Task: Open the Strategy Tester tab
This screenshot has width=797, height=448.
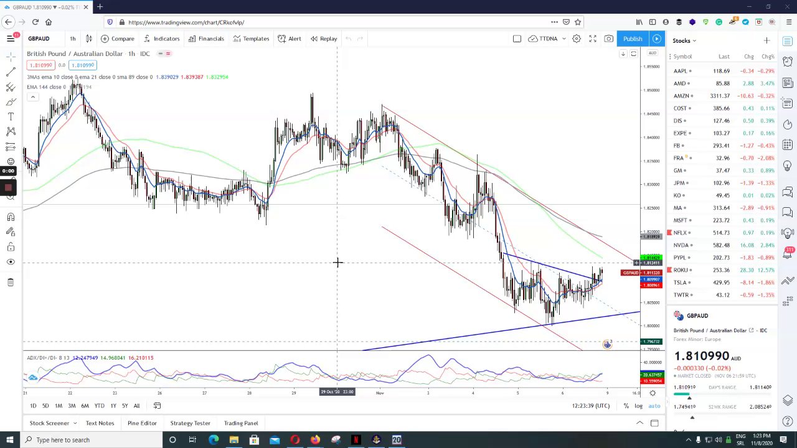Action: [190, 423]
